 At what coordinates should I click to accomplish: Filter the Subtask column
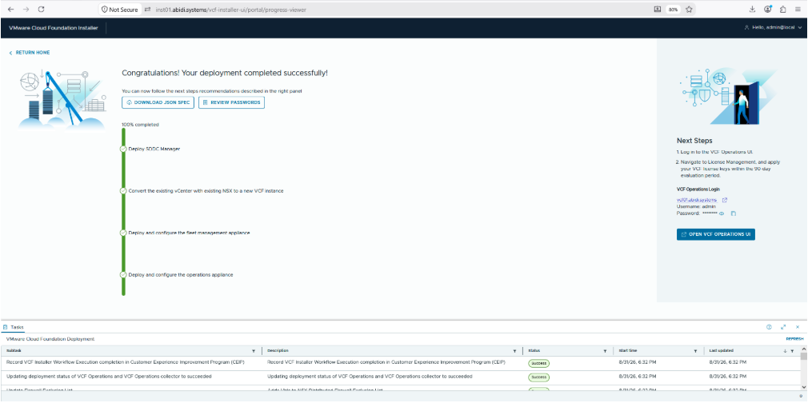254,351
